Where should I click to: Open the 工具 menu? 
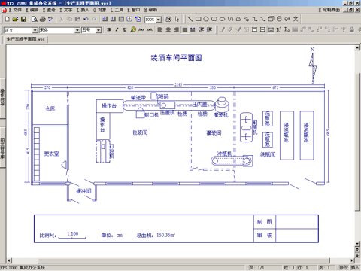tap(117, 10)
